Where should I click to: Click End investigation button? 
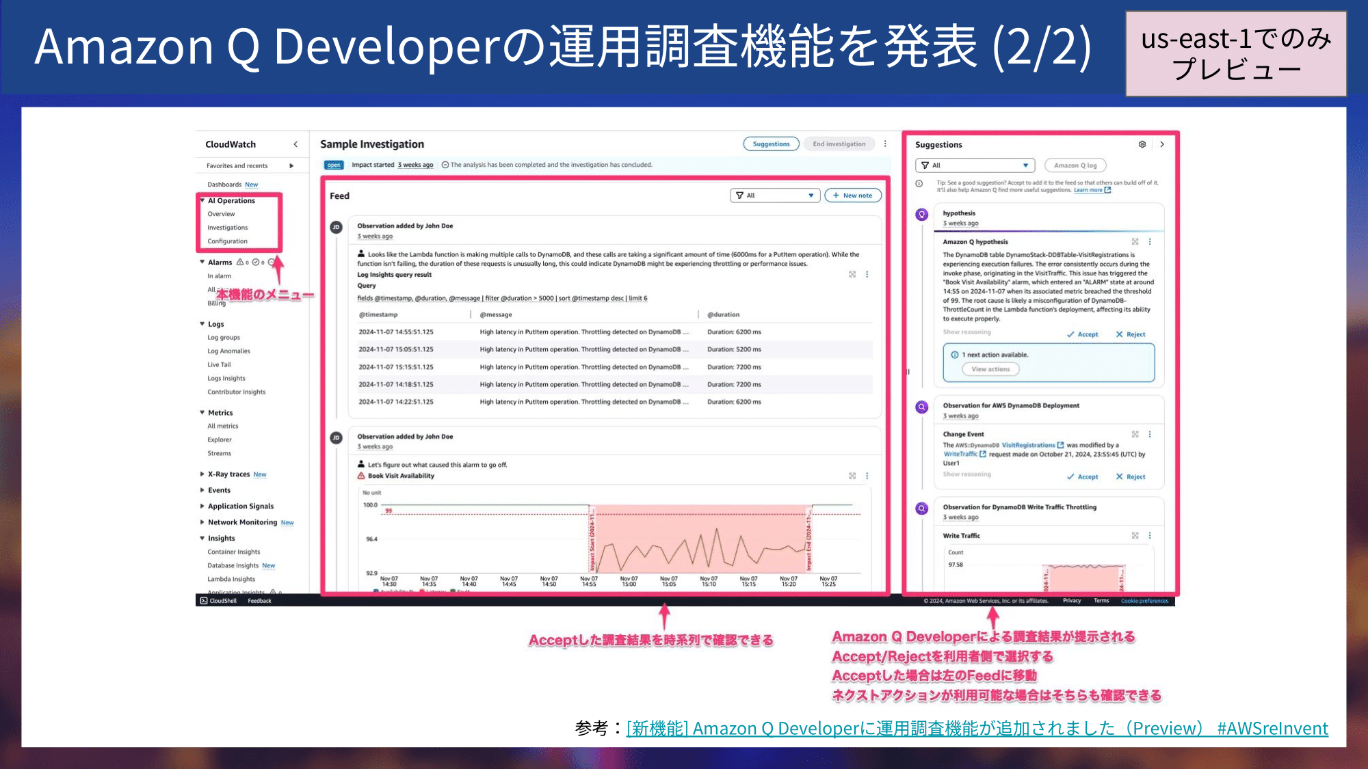click(x=839, y=144)
